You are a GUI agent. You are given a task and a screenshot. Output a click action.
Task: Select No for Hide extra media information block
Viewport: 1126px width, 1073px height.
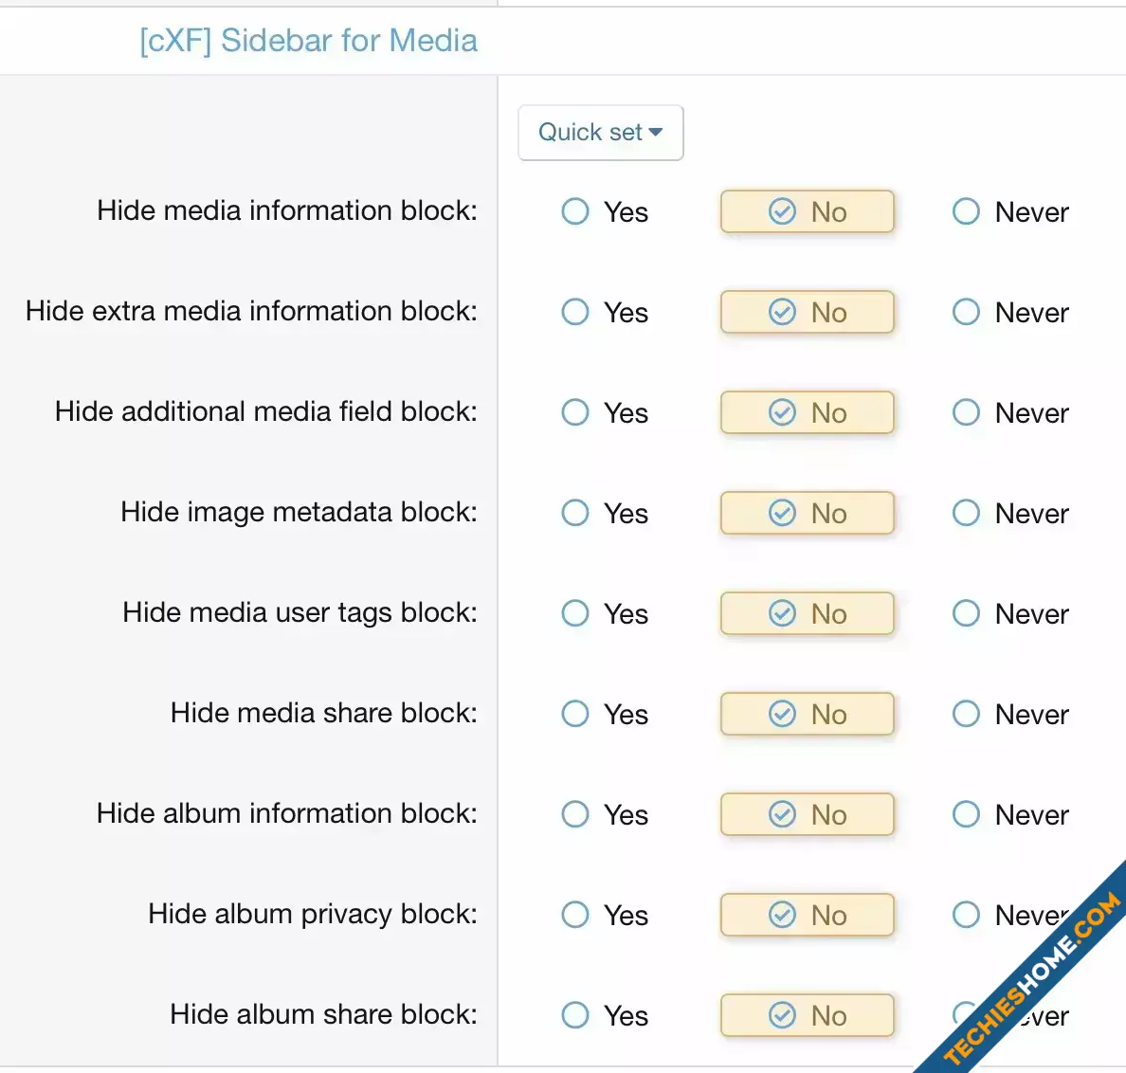(808, 313)
